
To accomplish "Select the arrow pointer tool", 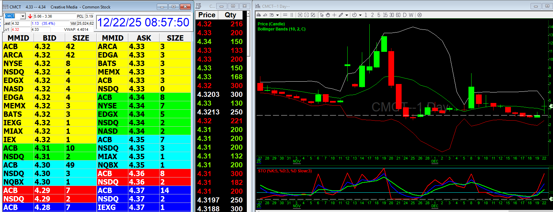I will click(322, 15).
